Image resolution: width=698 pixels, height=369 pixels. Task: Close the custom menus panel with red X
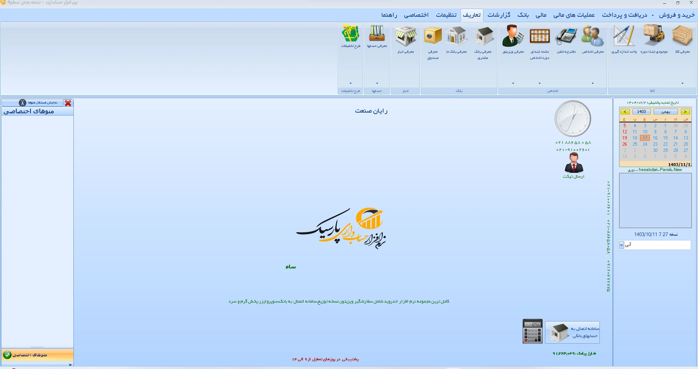pyautogui.click(x=68, y=103)
